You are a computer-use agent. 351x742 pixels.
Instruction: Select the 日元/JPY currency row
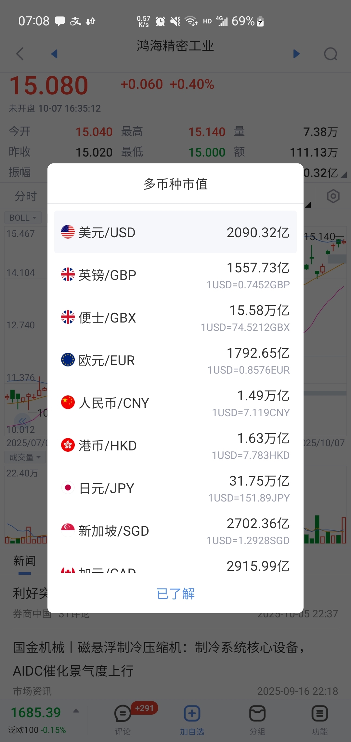point(175,488)
